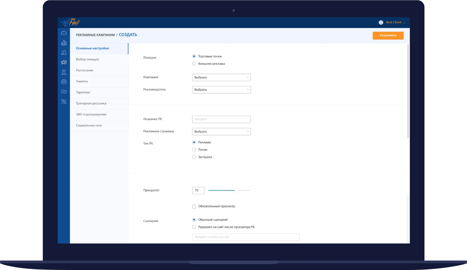Click the Wi-Fino logo
The width and height of the screenshot is (467, 270).
[x=70, y=22]
